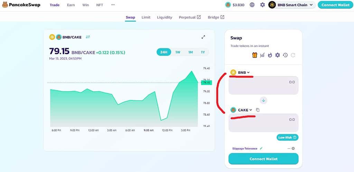354x172 pixels.
Task: Flip the BNB/CAKE chart pair
Action: coord(88,37)
